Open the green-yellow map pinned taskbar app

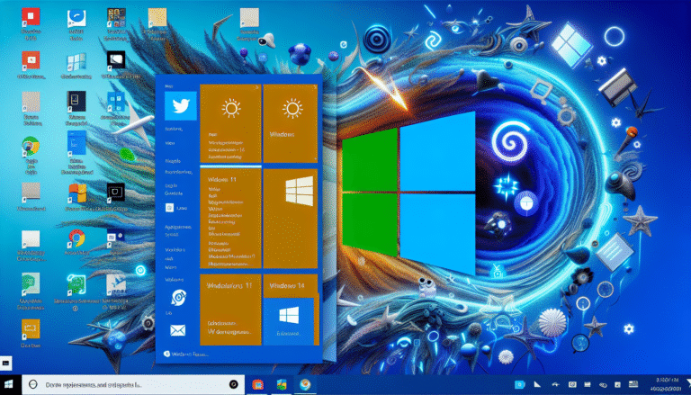coord(282,385)
